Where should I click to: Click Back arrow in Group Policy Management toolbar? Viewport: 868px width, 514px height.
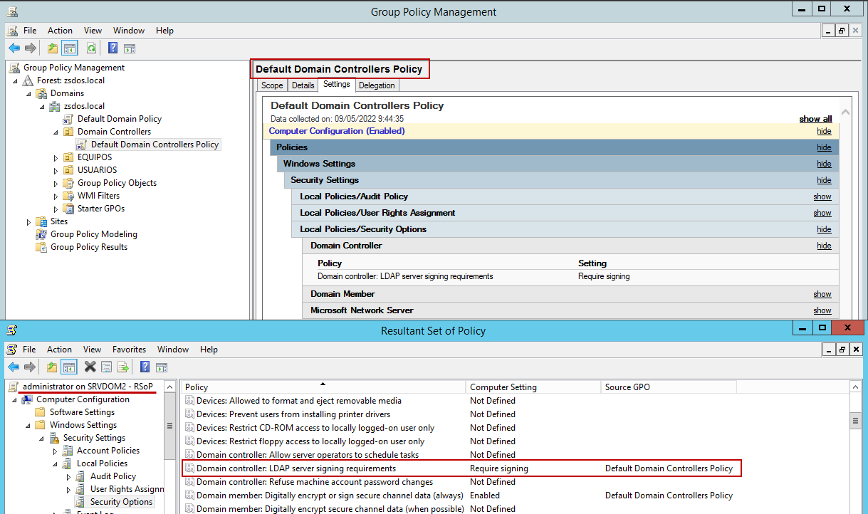[x=14, y=48]
